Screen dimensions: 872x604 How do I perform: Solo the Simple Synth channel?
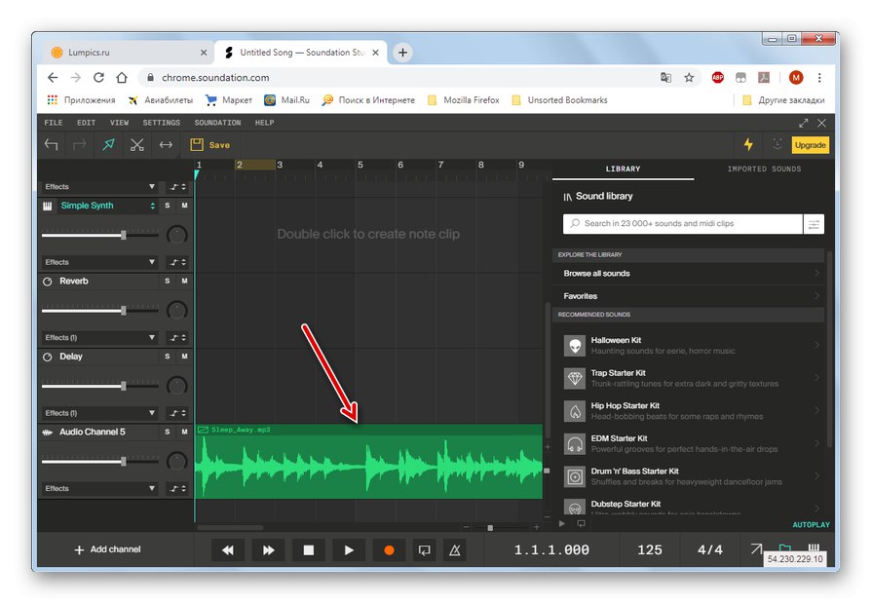(x=167, y=206)
